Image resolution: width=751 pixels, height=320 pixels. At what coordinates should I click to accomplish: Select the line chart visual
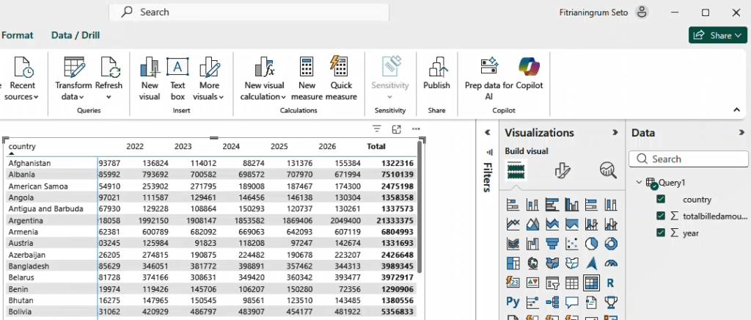513,224
